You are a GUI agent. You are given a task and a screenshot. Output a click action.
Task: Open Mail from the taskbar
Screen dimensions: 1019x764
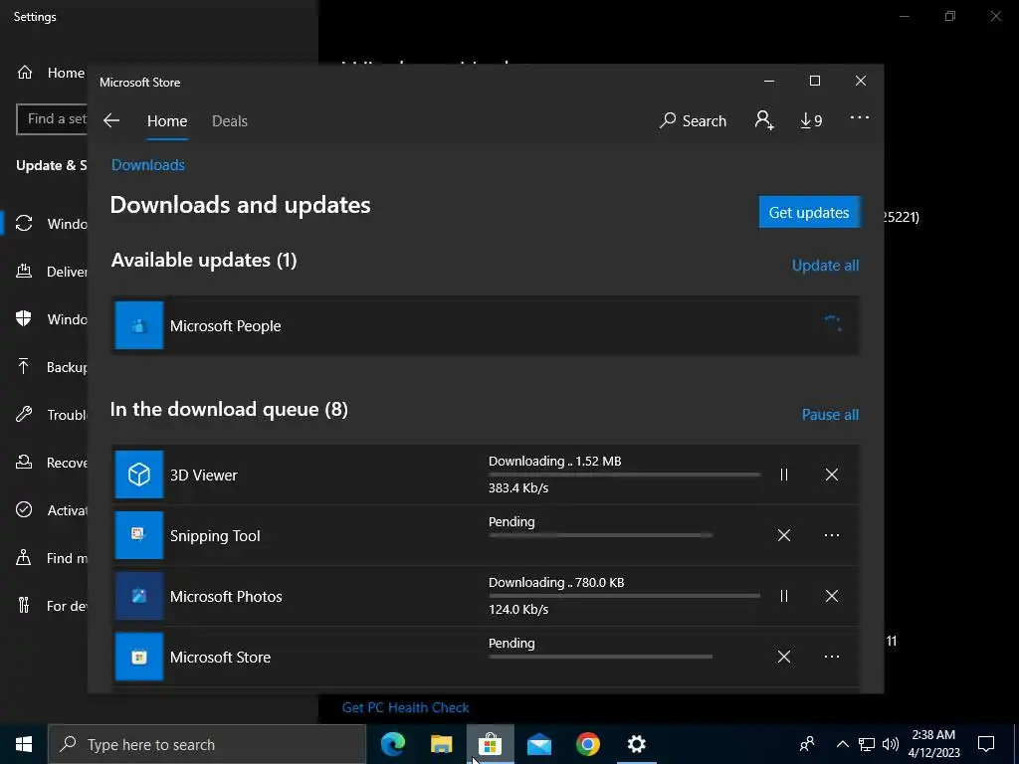[539, 744]
